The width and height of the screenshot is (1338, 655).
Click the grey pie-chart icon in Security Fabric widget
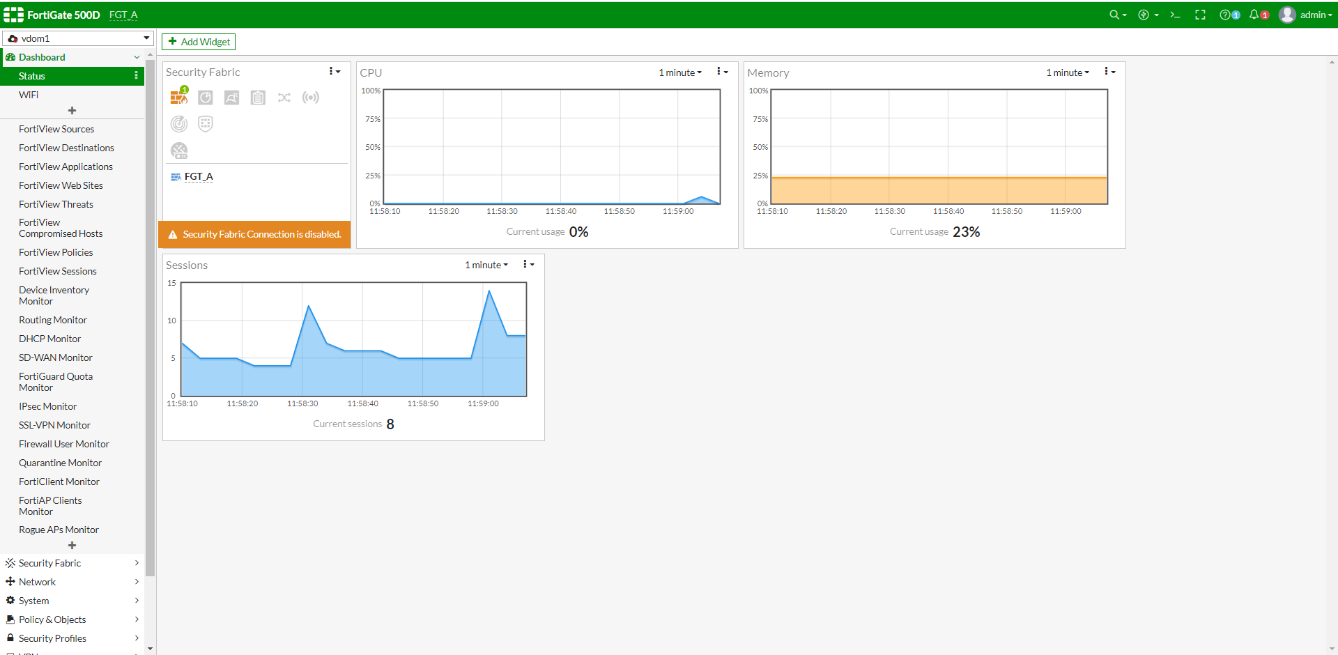pyautogui.click(x=205, y=98)
